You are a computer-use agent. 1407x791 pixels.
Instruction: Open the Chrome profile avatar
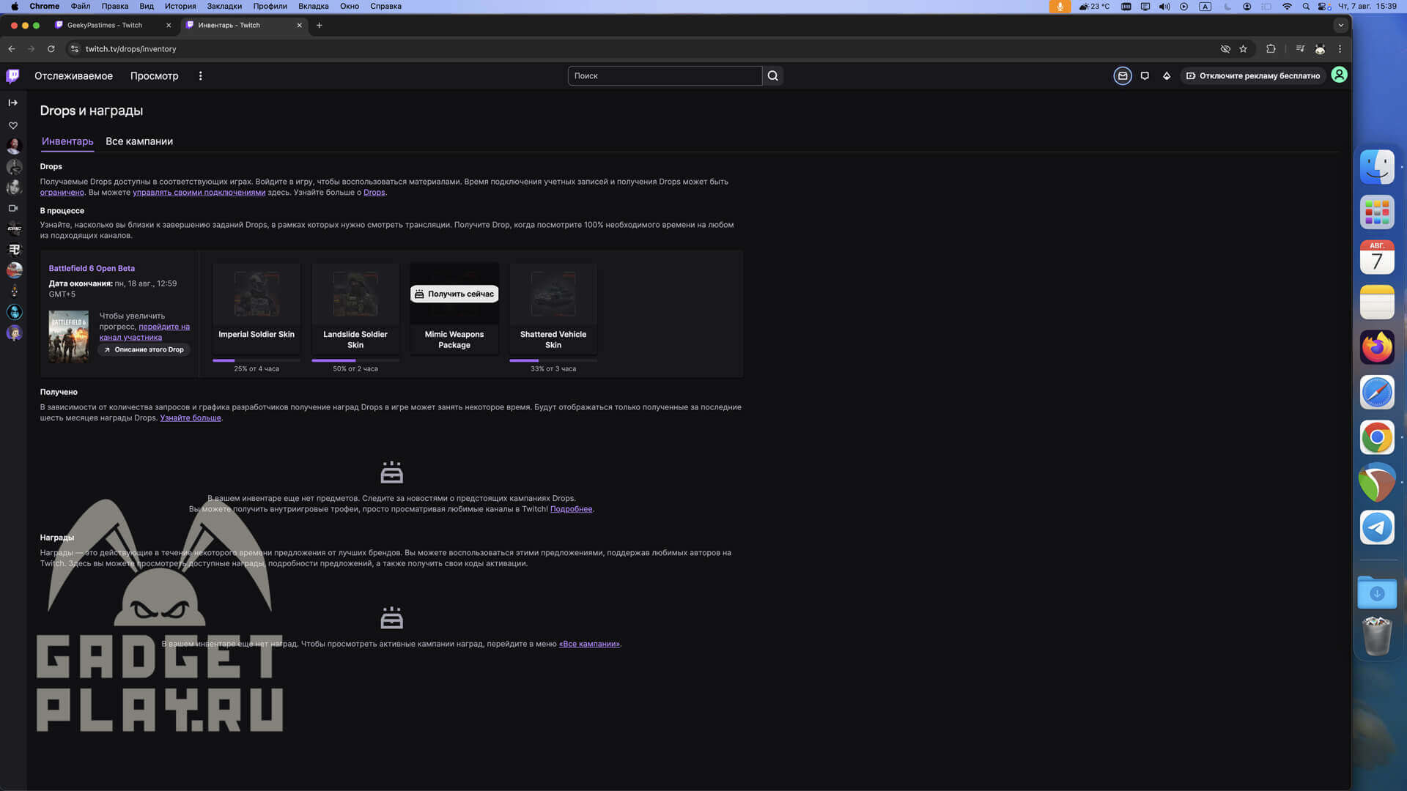click(1320, 49)
